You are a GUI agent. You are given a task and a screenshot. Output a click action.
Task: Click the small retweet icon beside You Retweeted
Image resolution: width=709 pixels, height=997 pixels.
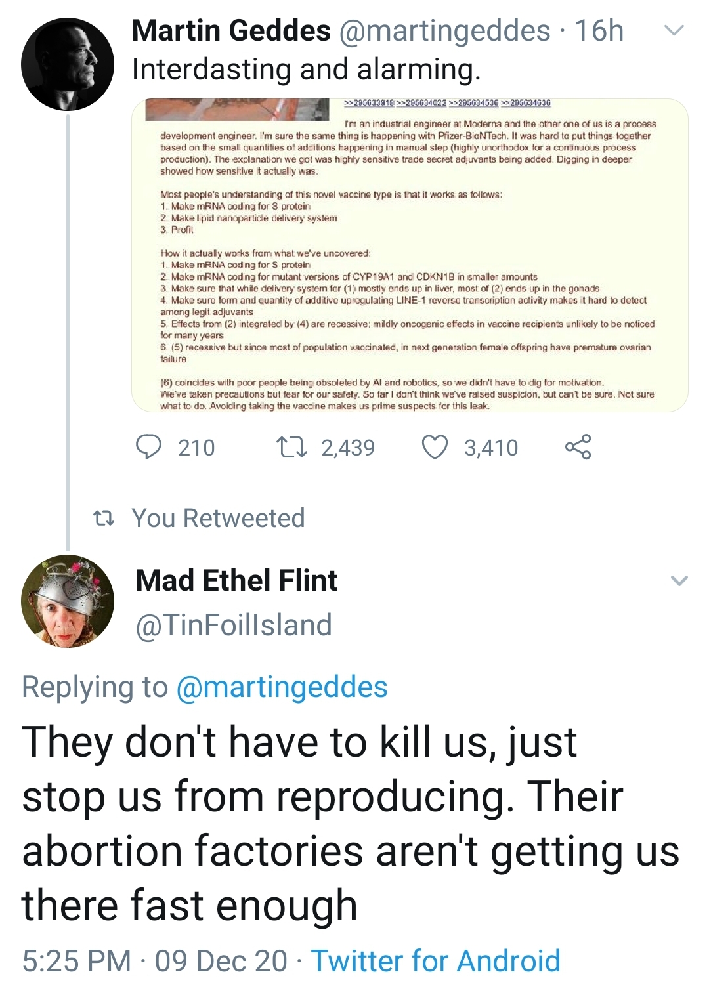point(104,519)
